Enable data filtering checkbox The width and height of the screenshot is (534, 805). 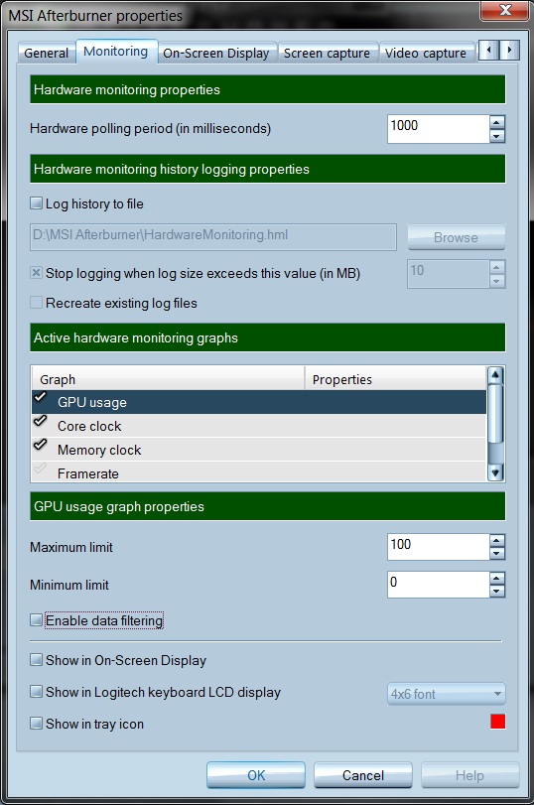point(36,620)
